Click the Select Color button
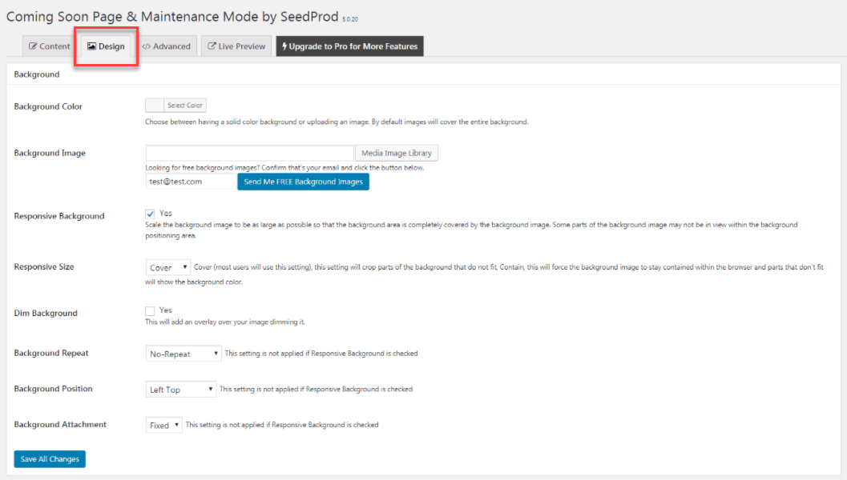 click(185, 105)
